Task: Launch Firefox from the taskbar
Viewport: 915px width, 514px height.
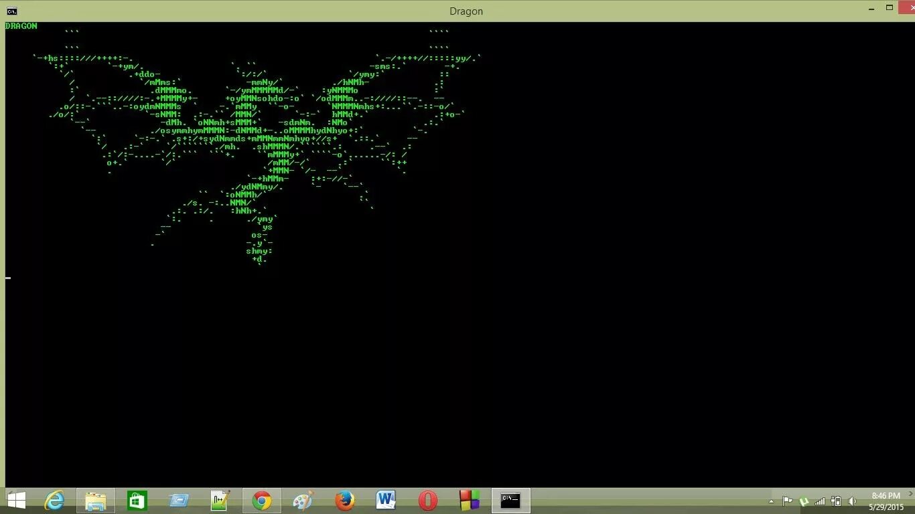Action: (345, 500)
